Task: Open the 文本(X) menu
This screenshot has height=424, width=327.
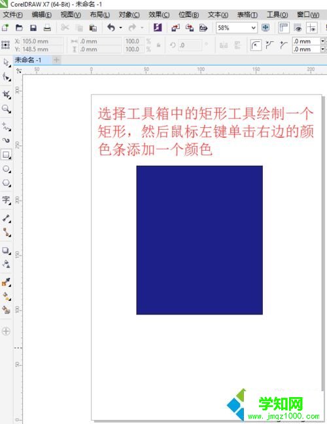Action: 218,14
